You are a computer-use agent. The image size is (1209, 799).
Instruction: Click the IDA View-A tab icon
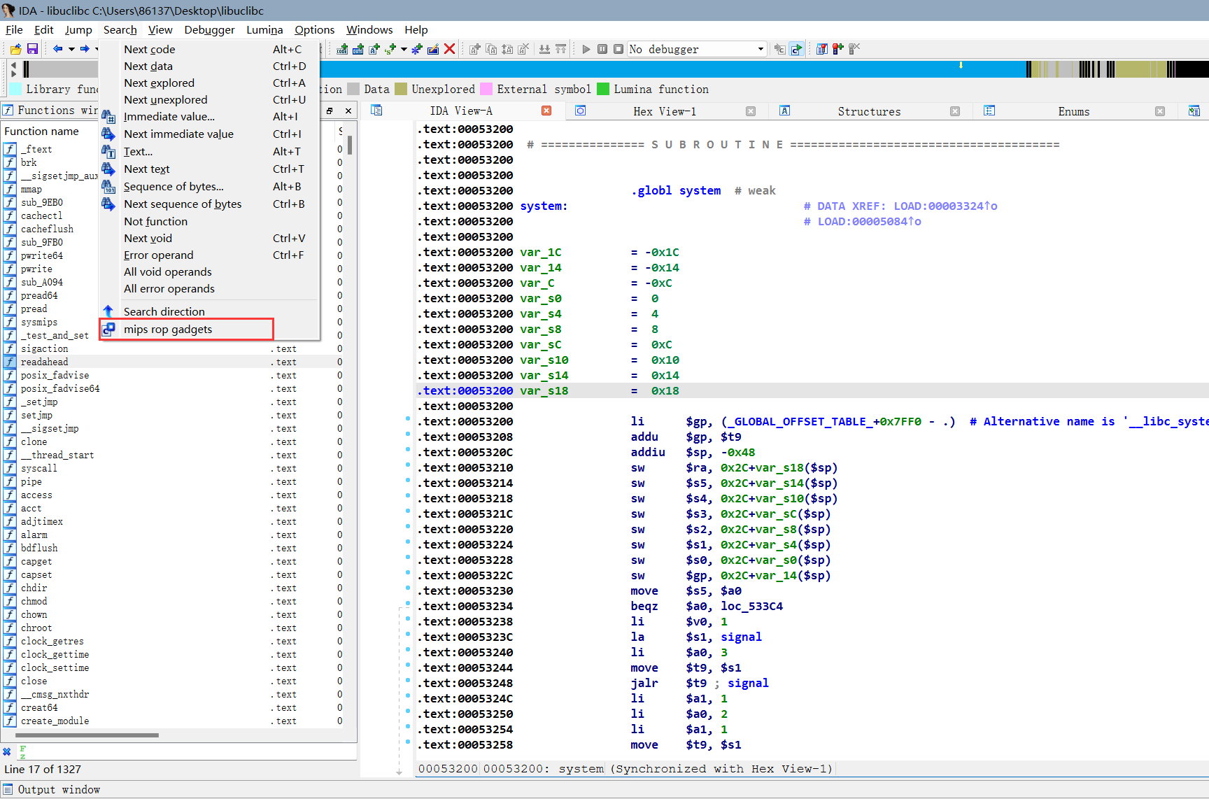(376, 111)
